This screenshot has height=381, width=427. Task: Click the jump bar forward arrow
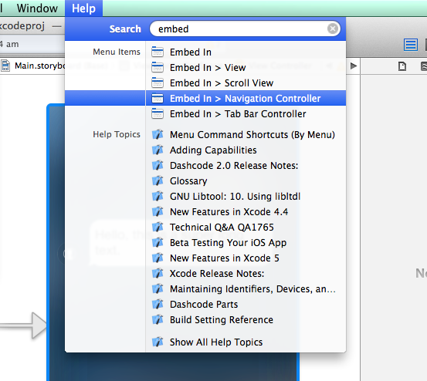coord(354,66)
